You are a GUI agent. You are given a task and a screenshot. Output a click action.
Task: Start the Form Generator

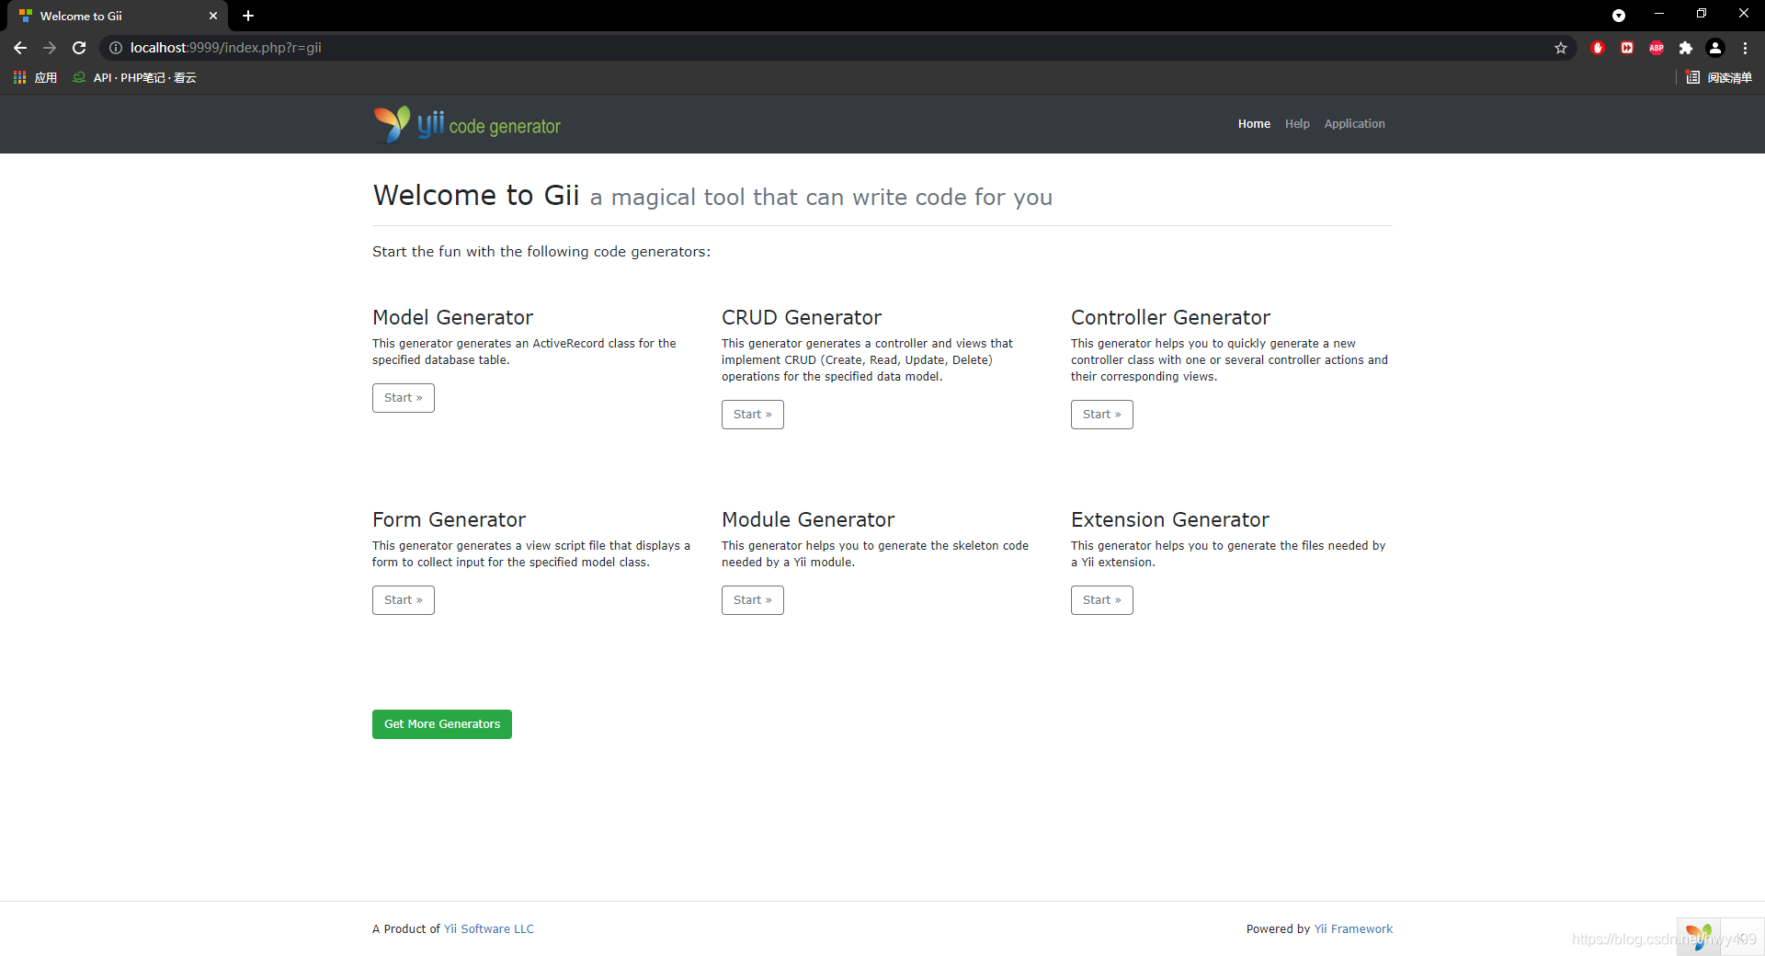click(x=404, y=600)
